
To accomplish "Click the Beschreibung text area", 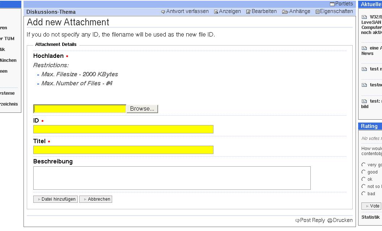I will (x=172, y=178).
